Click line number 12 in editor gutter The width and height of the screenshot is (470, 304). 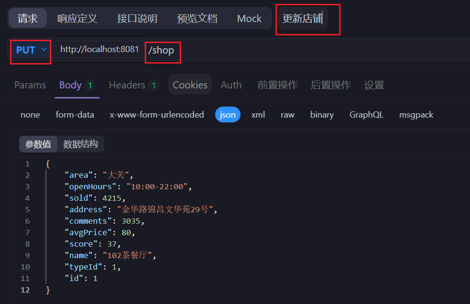click(25, 290)
